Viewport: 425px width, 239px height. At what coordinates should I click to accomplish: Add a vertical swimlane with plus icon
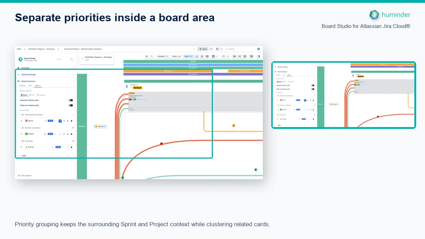pos(73,128)
